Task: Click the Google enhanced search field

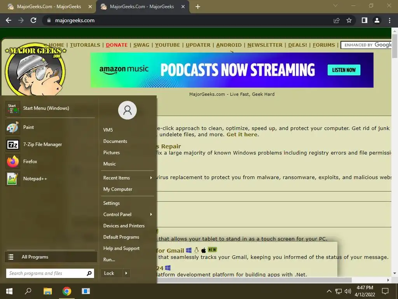Action: 366,45
